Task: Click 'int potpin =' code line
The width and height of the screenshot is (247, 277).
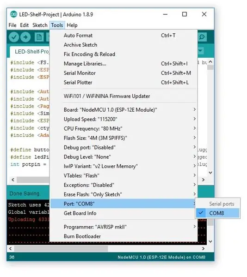Action: pyautogui.click(x=28, y=164)
